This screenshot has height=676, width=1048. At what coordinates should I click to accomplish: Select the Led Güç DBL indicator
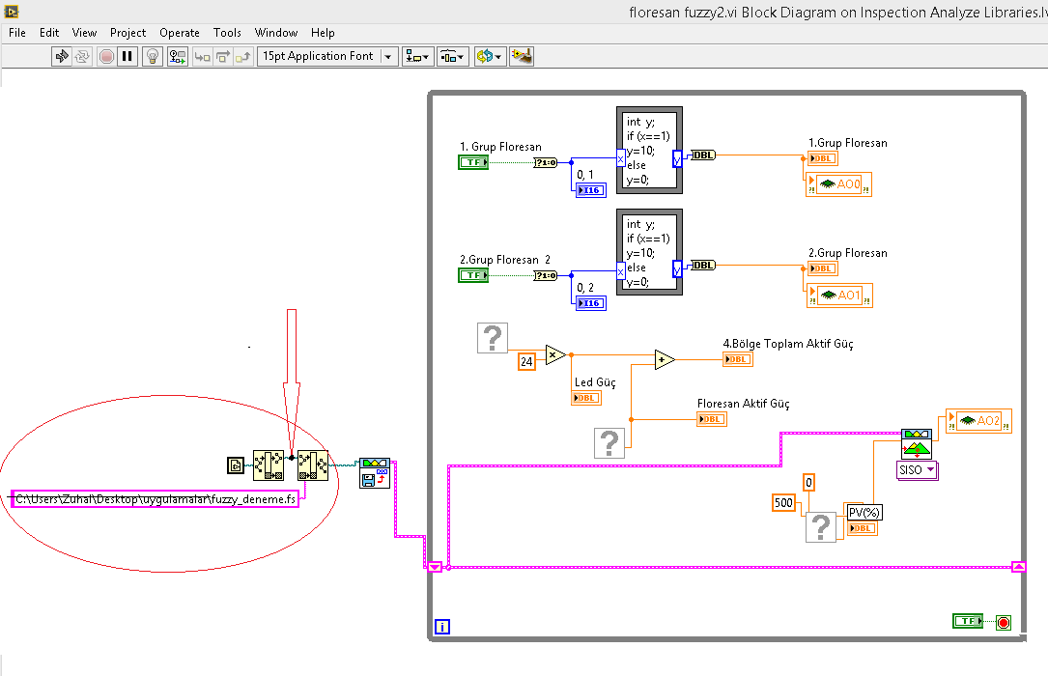click(x=586, y=398)
